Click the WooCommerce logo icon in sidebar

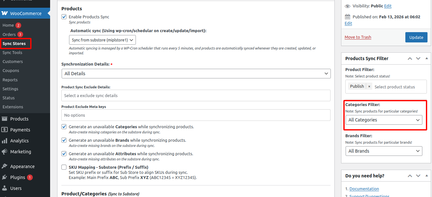(x=4, y=13)
